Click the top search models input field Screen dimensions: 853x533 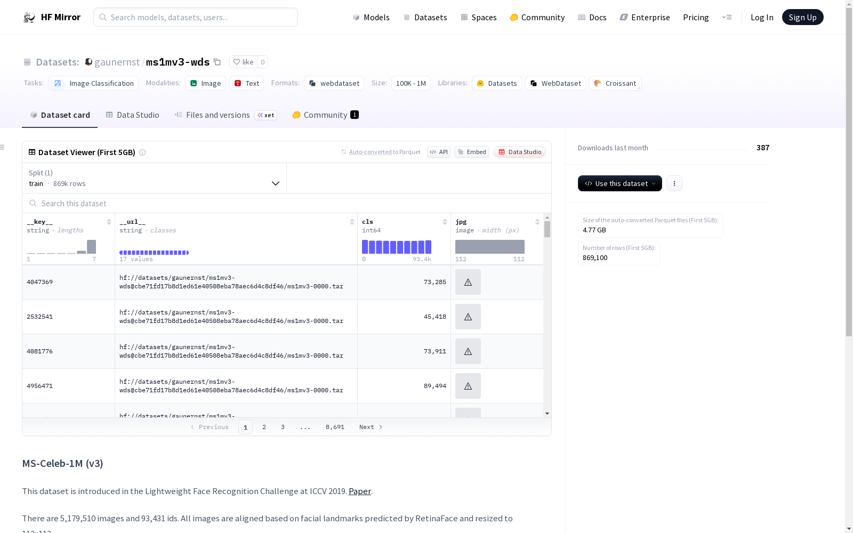click(x=196, y=17)
